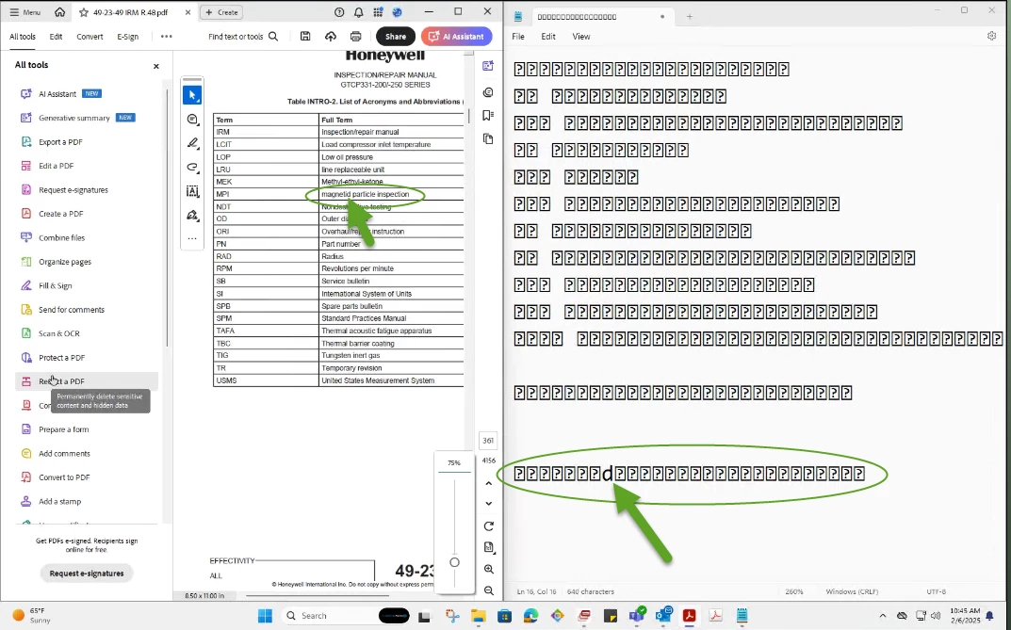The image size is (1011, 630).
Task: Click the AI Assistant button in top bar
Action: (456, 37)
